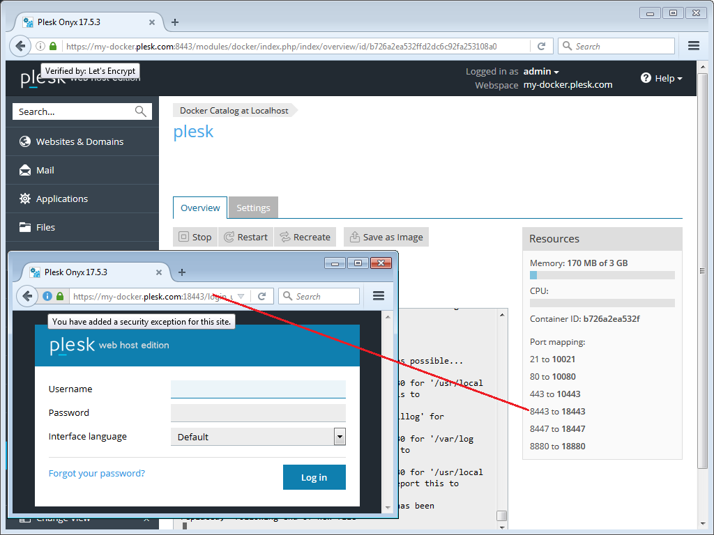The image size is (714, 535).
Task: Click the 8447 to 18447 port mapping
Action: point(557,428)
